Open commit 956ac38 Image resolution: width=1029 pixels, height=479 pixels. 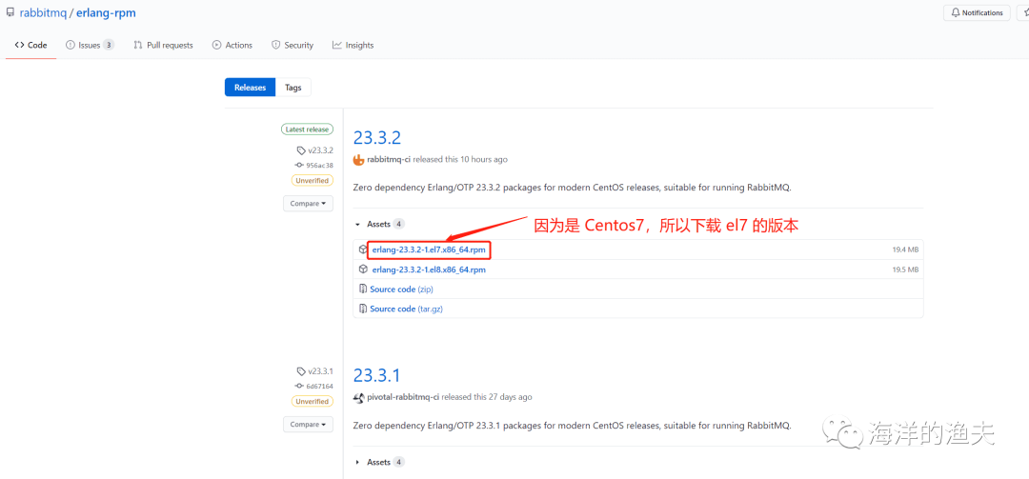click(319, 166)
